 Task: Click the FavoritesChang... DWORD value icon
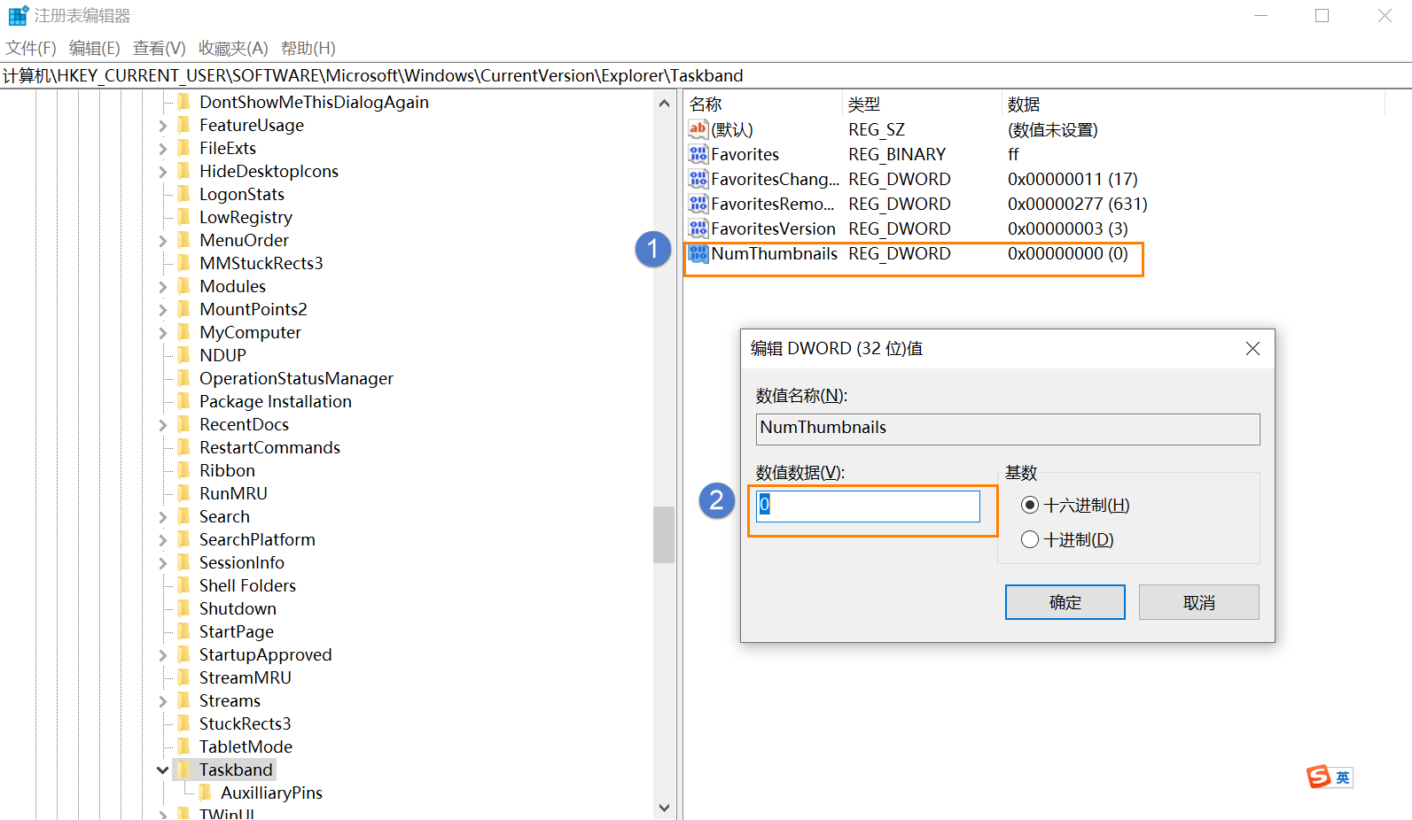[698, 179]
